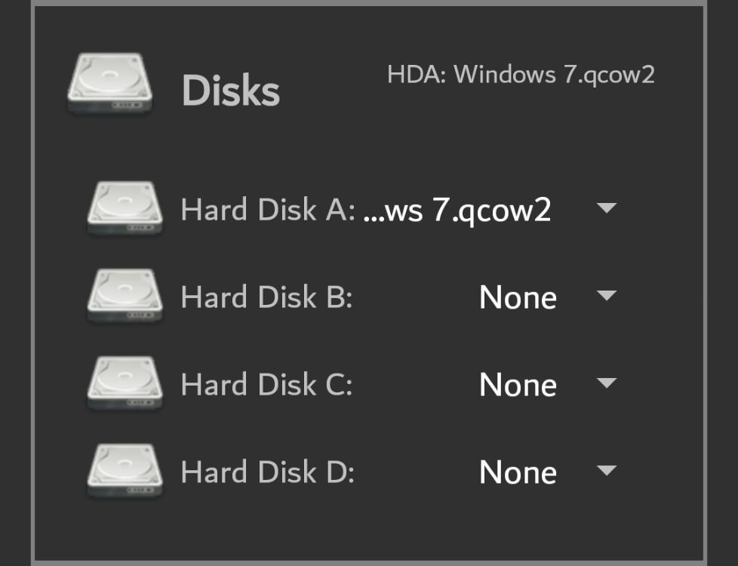Open the Hard Disk A dropdown arrow
738x566 pixels.
click(606, 208)
